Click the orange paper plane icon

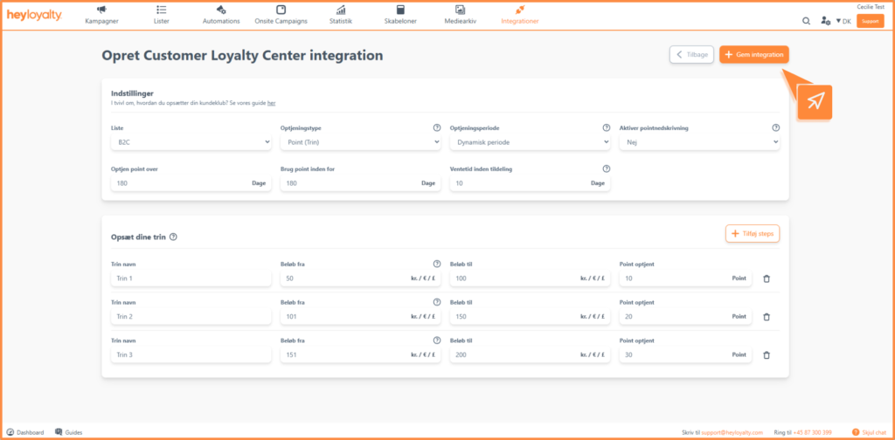[x=815, y=101]
